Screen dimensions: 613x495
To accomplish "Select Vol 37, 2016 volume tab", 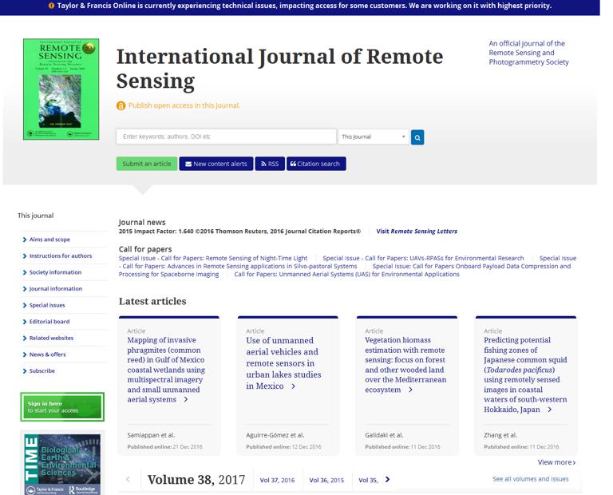I will tap(277, 481).
